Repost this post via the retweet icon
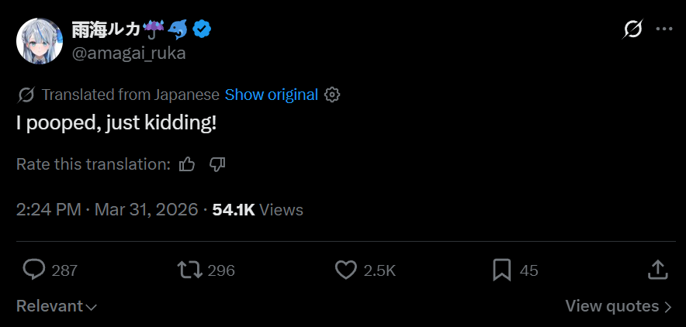 click(188, 270)
